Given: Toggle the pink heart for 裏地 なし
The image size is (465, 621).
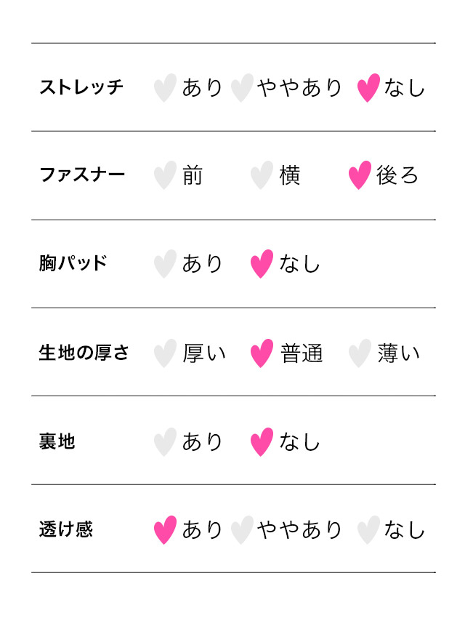Looking at the screenshot, I should click(262, 441).
